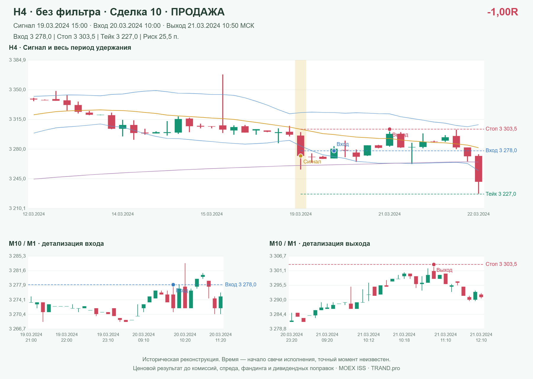
Task: Click the 3 245,0 price axis label
Action: pyautogui.click(x=17, y=179)
